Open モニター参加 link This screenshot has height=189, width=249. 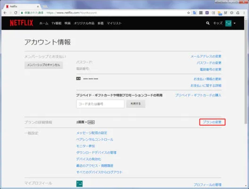86,146
